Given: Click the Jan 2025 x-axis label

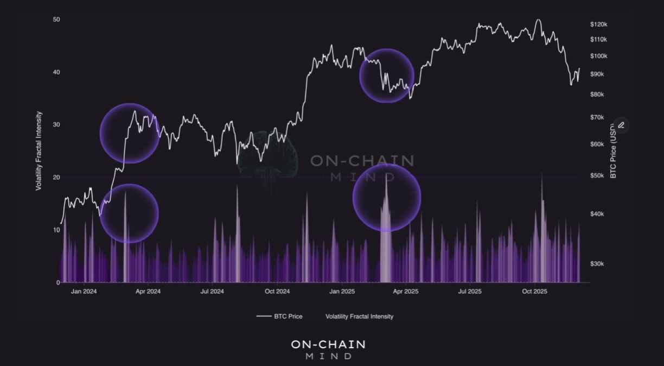Looking at the screenshot, I should coord(342,292).
